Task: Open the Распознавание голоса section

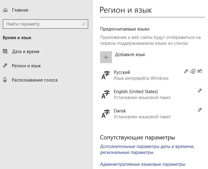Action: [x=35, y=80]
